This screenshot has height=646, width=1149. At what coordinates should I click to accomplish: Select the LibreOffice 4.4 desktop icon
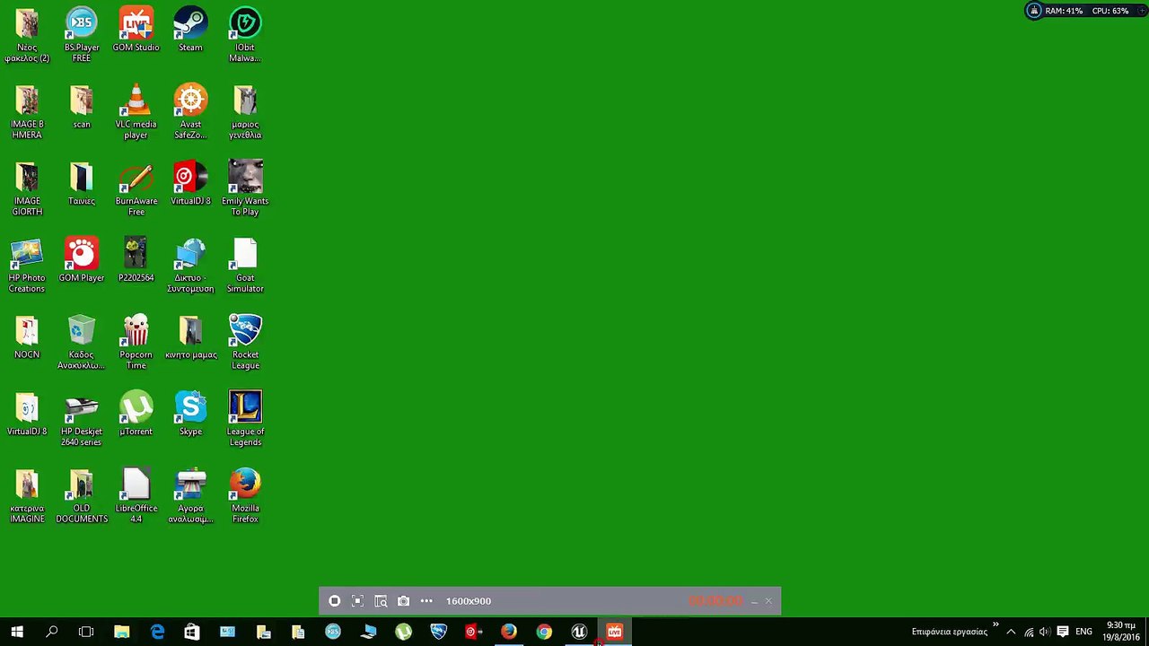136,495
